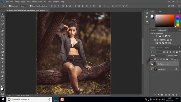The height and width of the screenshot is (102, 181).
Task: Toggle lock transparent pixels
Action: point(155,59)
